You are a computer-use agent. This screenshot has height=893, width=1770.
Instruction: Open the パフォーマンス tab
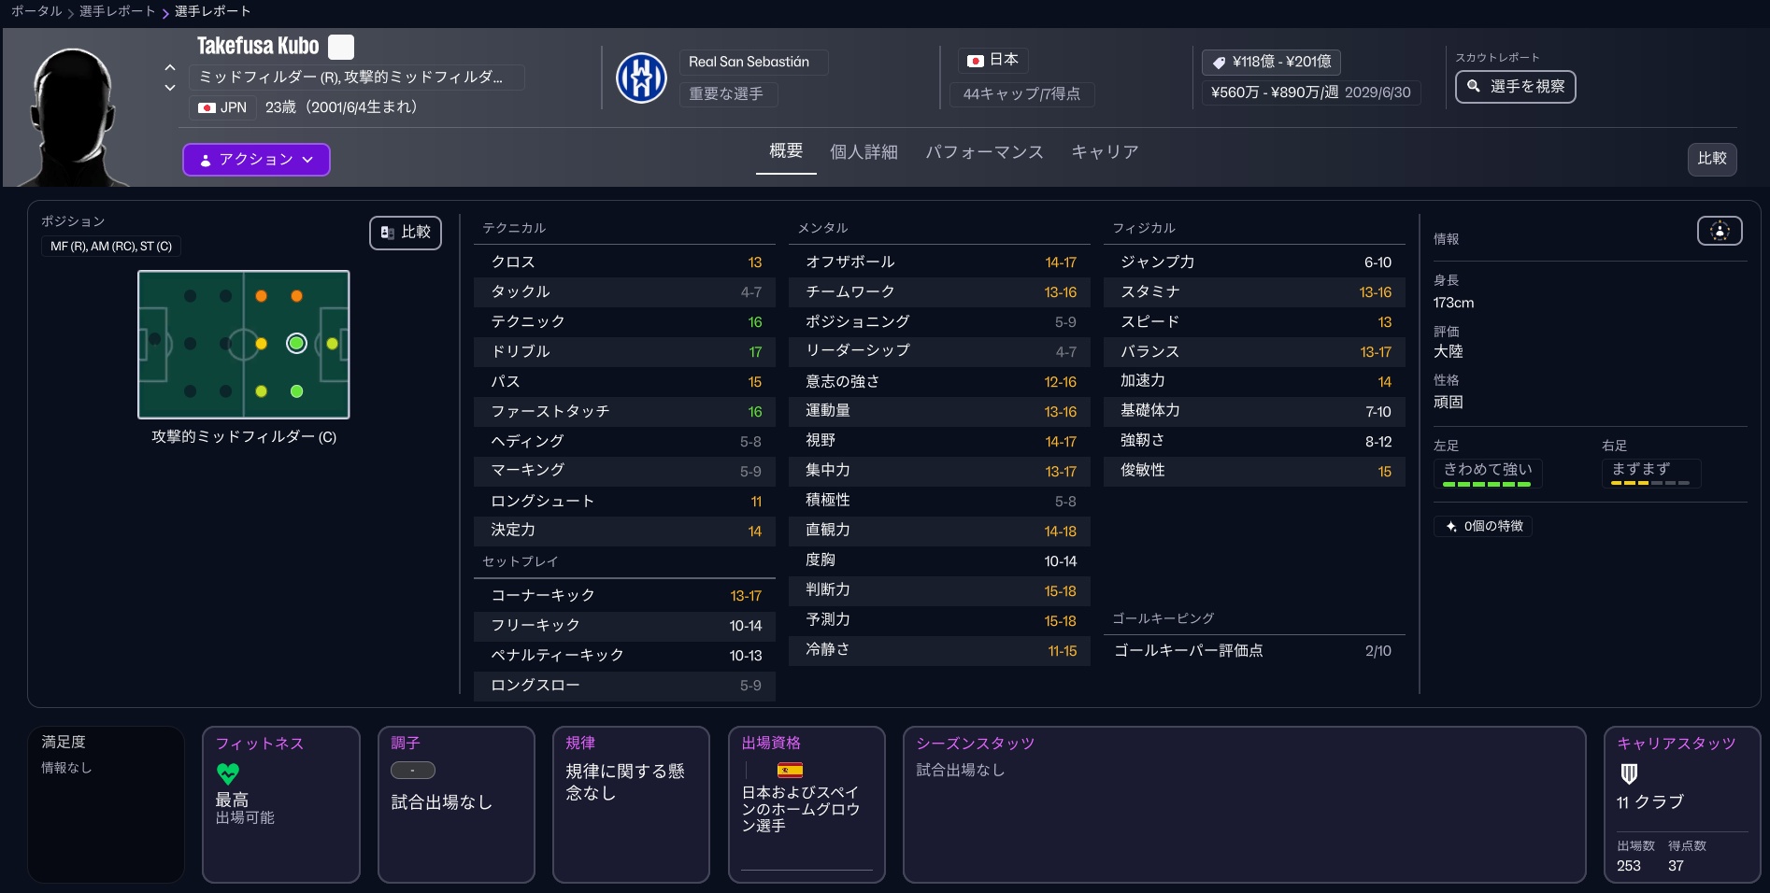[x=984, y=152]
